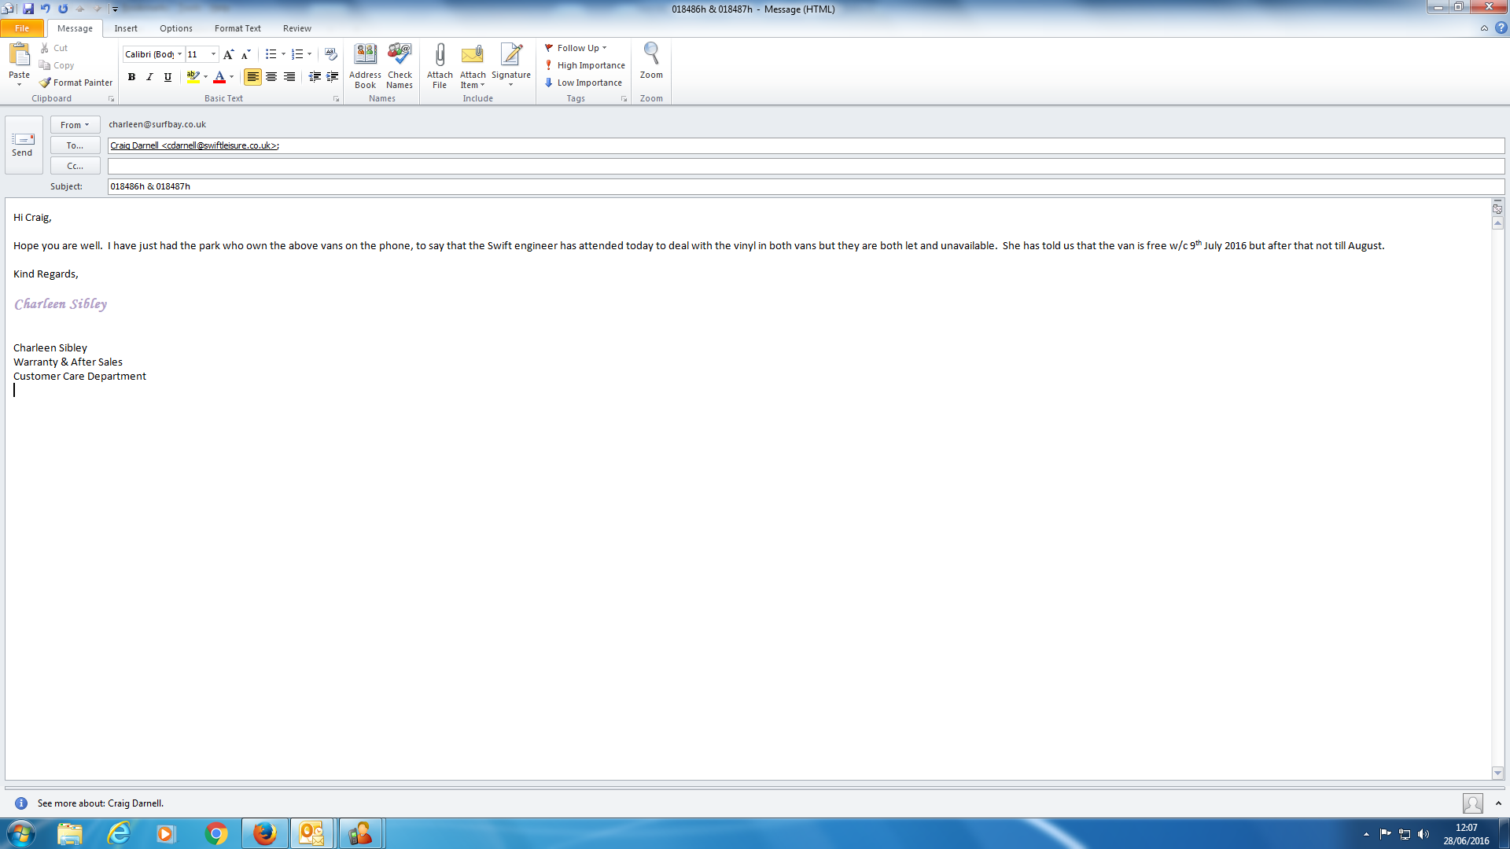
Task: Click the Grow Font icon
Action: point(228,54)
